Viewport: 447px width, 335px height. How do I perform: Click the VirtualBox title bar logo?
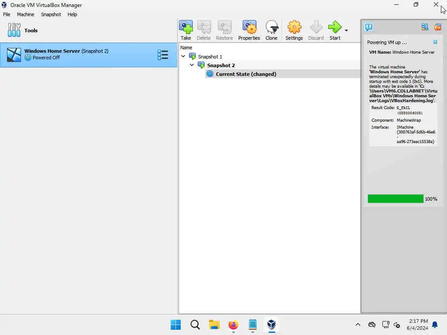coord(4,5)
